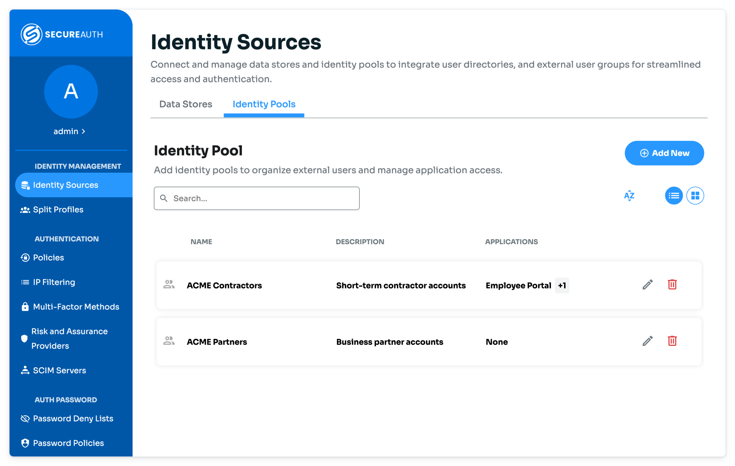Expand the +1 applications badge
Viewport: 735px width, 466px height.
coord(562,285)
